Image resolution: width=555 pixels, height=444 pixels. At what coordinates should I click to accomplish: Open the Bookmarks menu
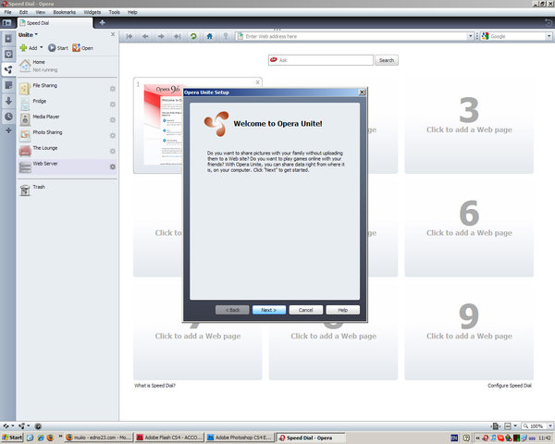click(65, 12)
